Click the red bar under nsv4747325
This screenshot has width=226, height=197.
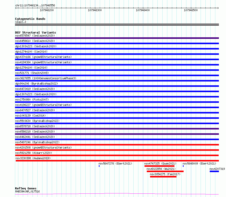coord(159,166)
